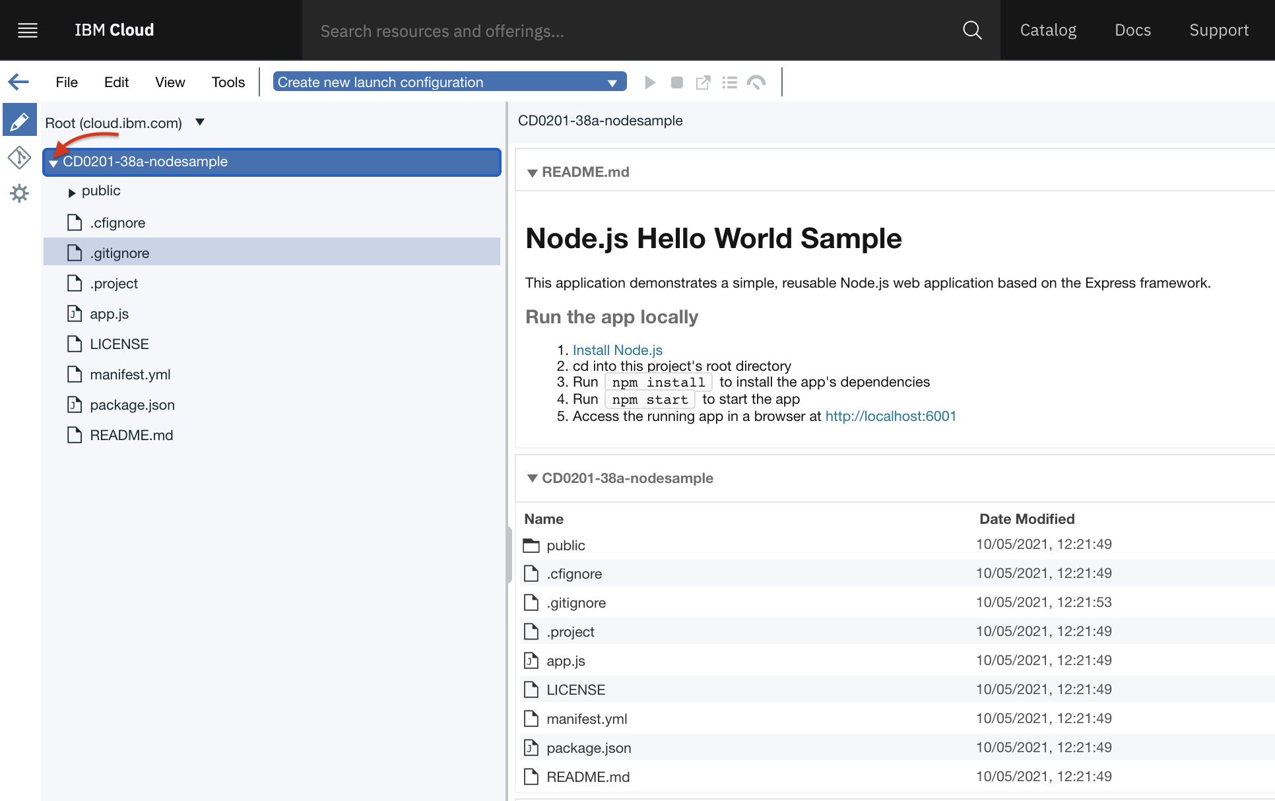Select .cfignore name in the file tree
The width and height of the screenshot is (1275, 801).
(117, 223)
